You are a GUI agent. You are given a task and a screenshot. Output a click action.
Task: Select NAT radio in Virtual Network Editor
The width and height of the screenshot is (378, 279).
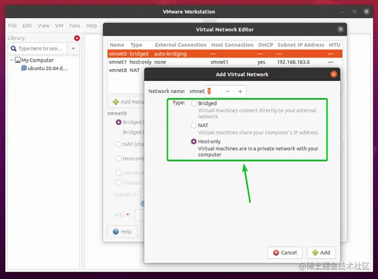118,144
